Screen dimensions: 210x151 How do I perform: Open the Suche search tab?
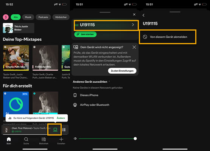(x=26, y=141)
